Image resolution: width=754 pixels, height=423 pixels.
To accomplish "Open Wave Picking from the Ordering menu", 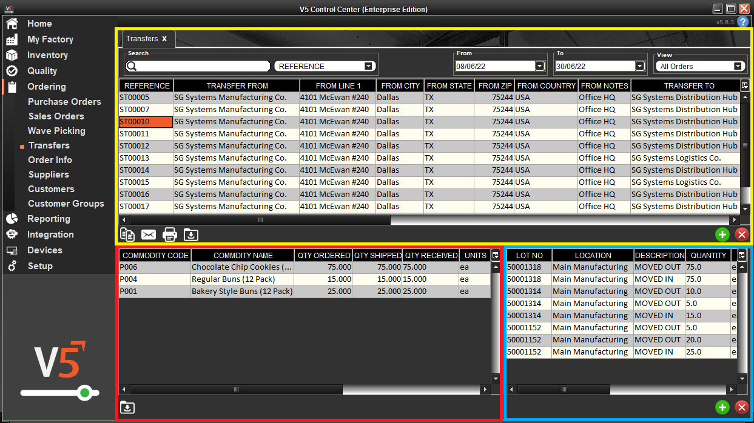I will coord(56,130).
